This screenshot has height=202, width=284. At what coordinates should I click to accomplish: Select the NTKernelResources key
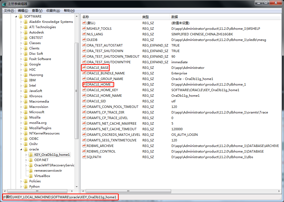44,133
